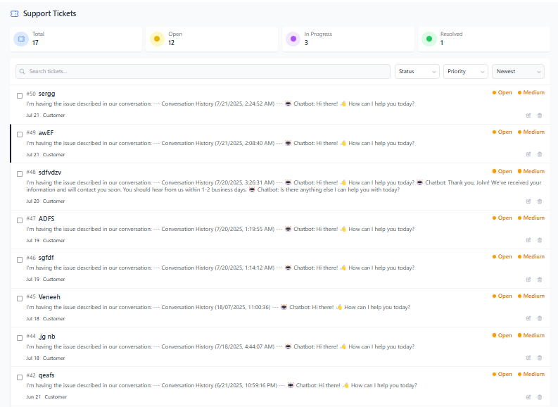Focus the Search tickets input field
The width and height of the screenshot is (558, 407).
(203, 71)
